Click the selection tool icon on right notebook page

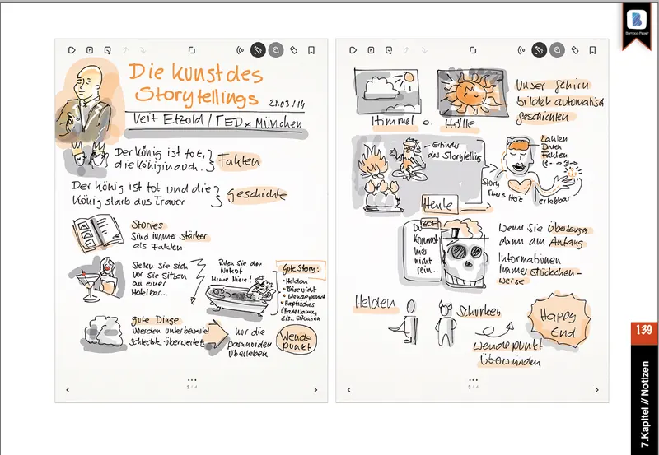click(x=389, y=50)
